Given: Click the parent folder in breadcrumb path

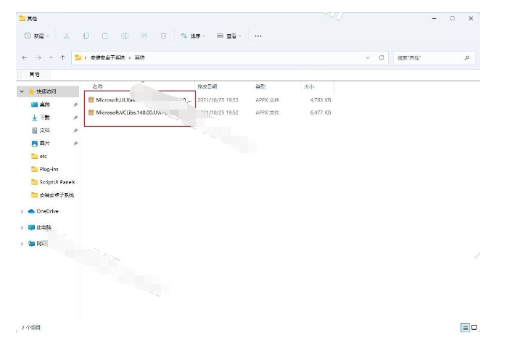Looking at the screenshot, I should click(x=107, y=57).
